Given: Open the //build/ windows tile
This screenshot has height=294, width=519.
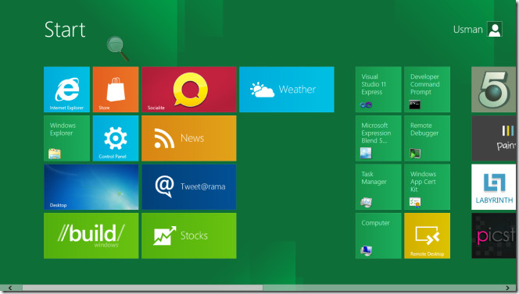Looking at the screenshot, I should coord(91,236).
